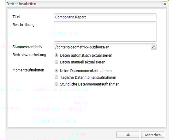Click into the Beschreibung text area
Viewport: 172px width, 140px height.
tap(105, 32)
